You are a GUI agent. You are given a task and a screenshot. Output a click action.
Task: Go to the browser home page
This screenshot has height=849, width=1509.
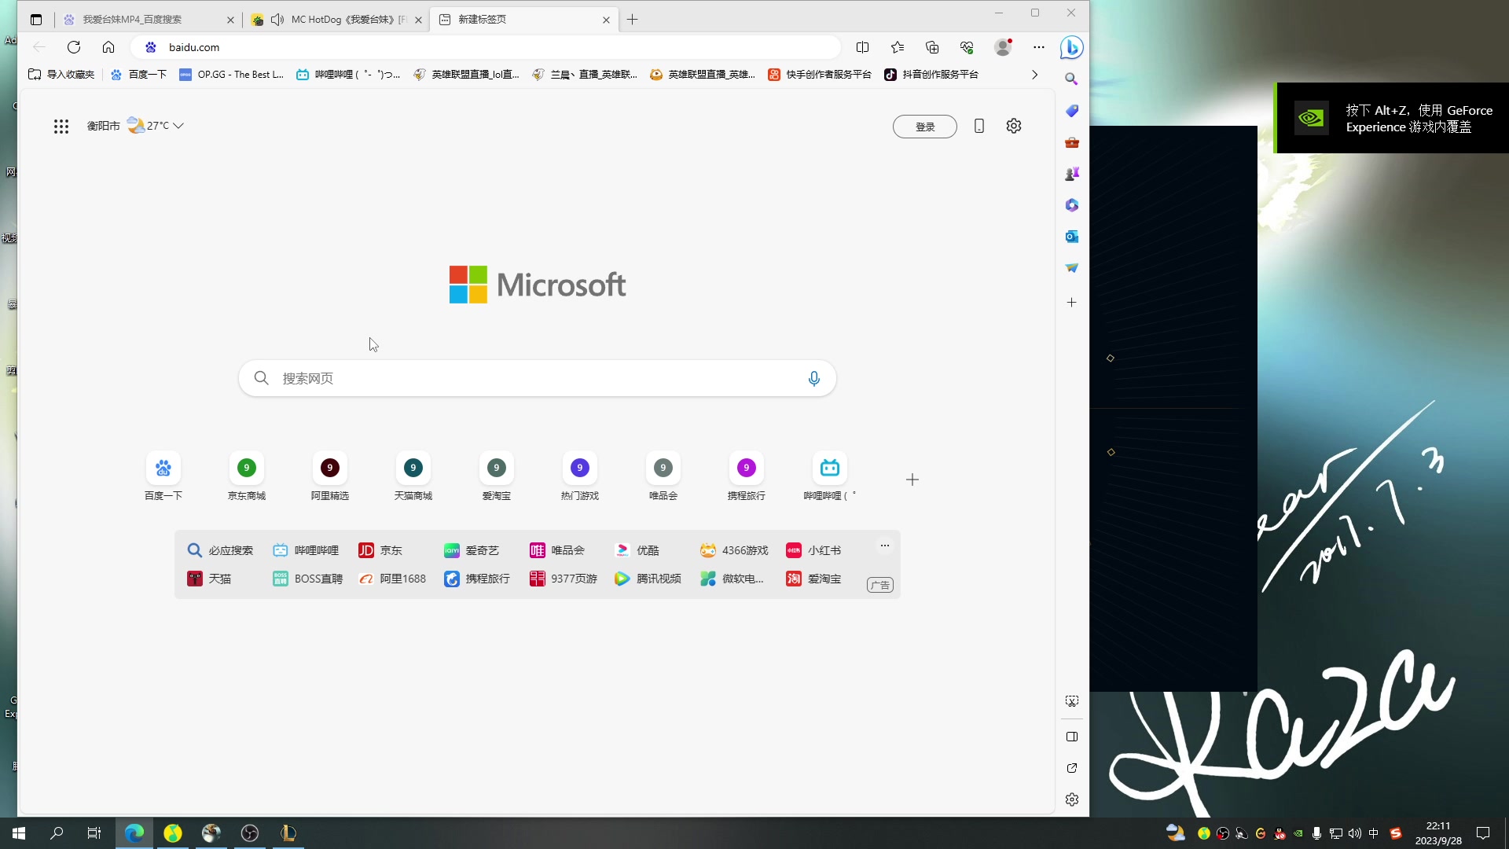(108, 47)
